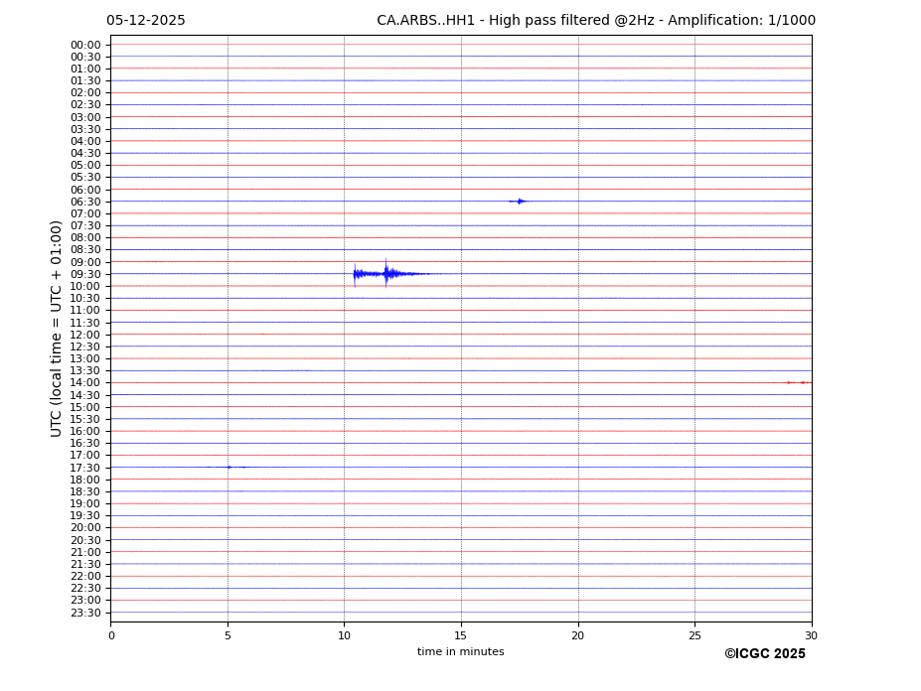Click the 'time in minutes' axis label
Viewport: 921px width, 691px height.
point(460,651)
